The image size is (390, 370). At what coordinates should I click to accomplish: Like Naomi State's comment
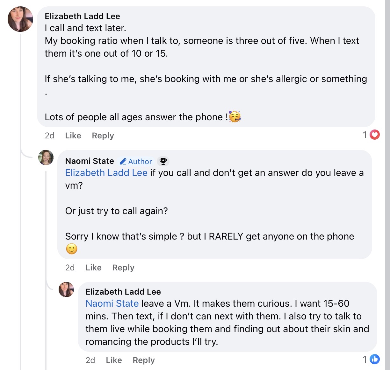pyautogui.click(x=93, y=268)
